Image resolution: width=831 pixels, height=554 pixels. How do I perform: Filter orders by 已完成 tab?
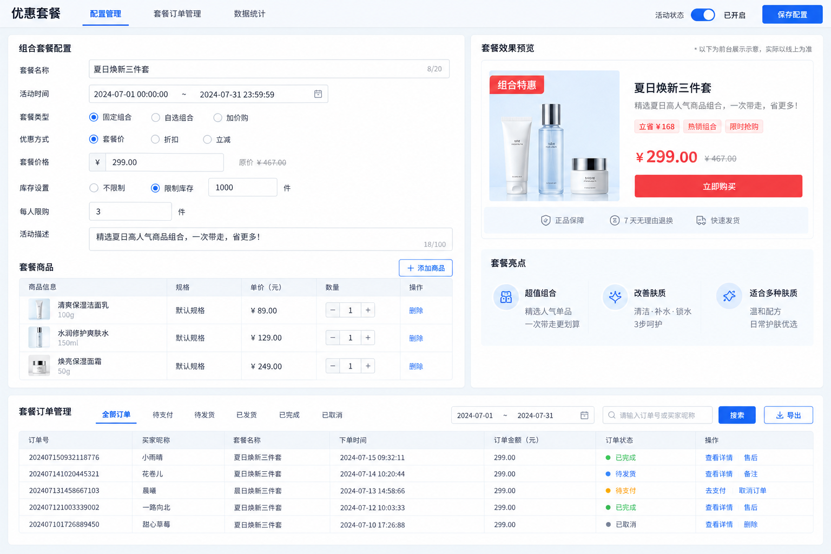coord(289,415)
